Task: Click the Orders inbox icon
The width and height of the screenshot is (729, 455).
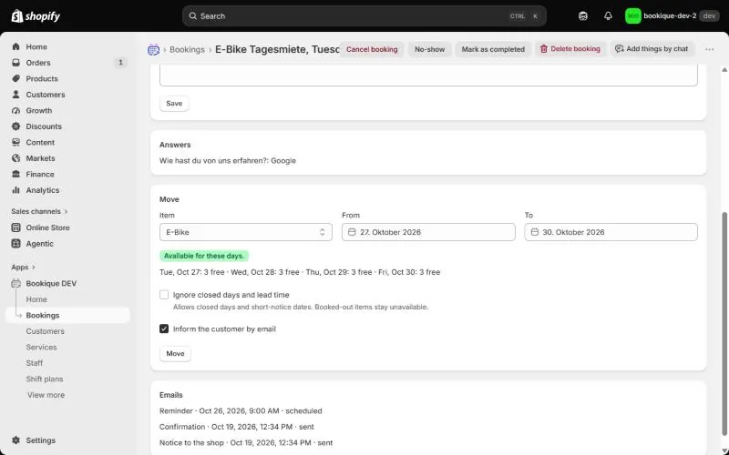Action: [15, 63]
